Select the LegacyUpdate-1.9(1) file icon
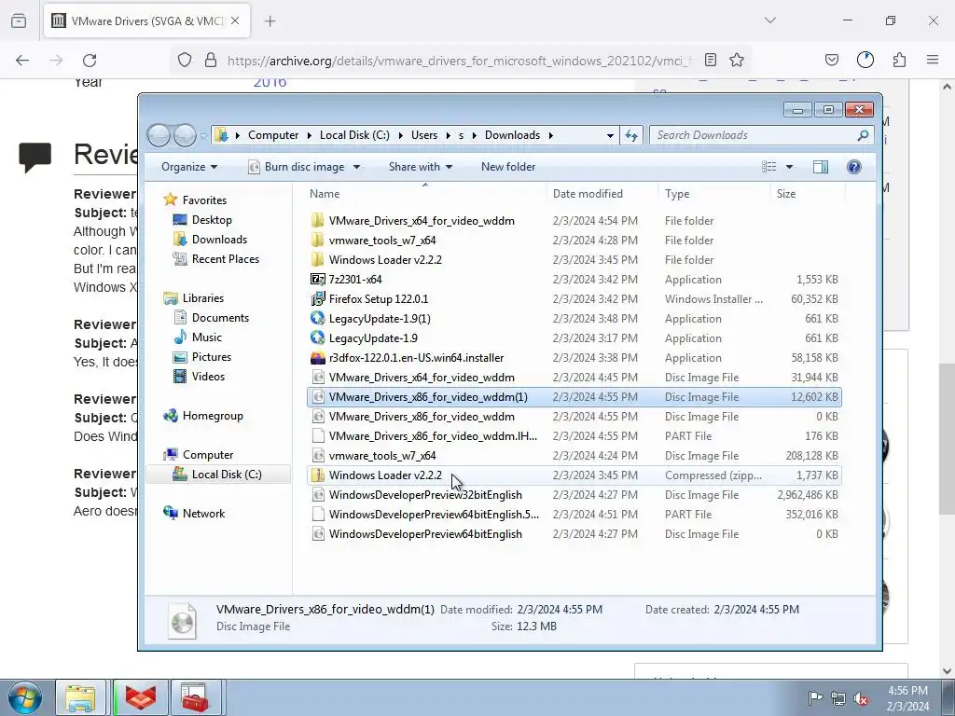The width and height of the screenshot is (955, 716). click(x=317, y=319)
